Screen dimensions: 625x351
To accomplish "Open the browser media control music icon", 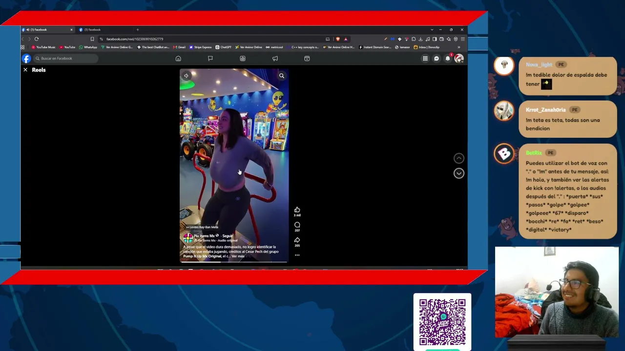I will point(428,39).
